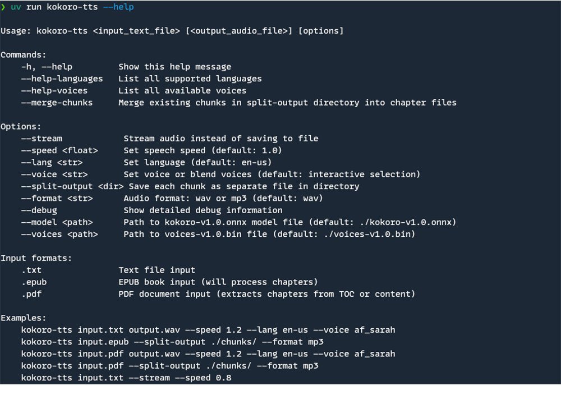Screen dimensions: 561x395
Task: Click the --lang <str> option entry
Action: (x=52, y=162)
